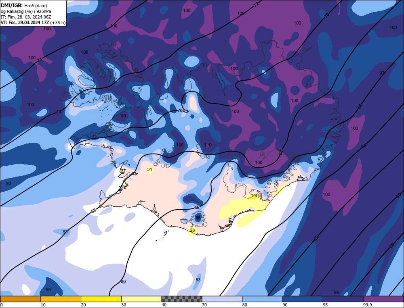Click the 'IT: Fim. 28. 03. 2024 06Z' line
Image resolution: width=404 pixels, height=308 pixels.
pos(26,17)
